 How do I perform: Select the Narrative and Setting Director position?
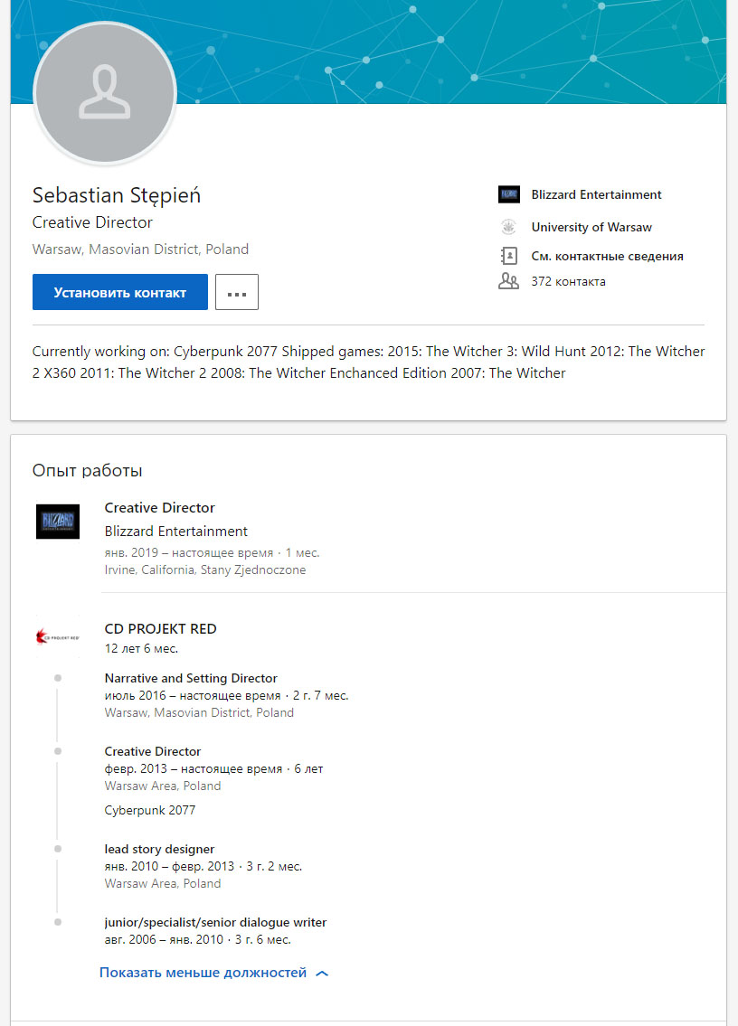pyautogui.click(x=191, y=679)
